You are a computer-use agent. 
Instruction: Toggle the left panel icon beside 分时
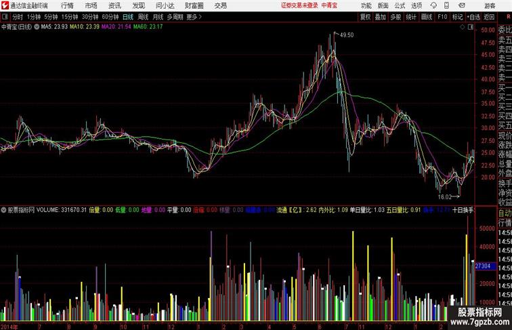tap(5, 17)
